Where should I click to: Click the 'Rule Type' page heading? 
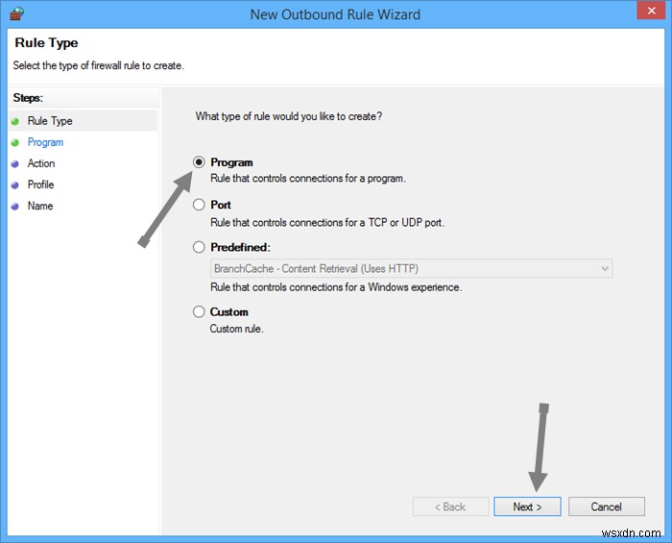[x=46, y=43]
